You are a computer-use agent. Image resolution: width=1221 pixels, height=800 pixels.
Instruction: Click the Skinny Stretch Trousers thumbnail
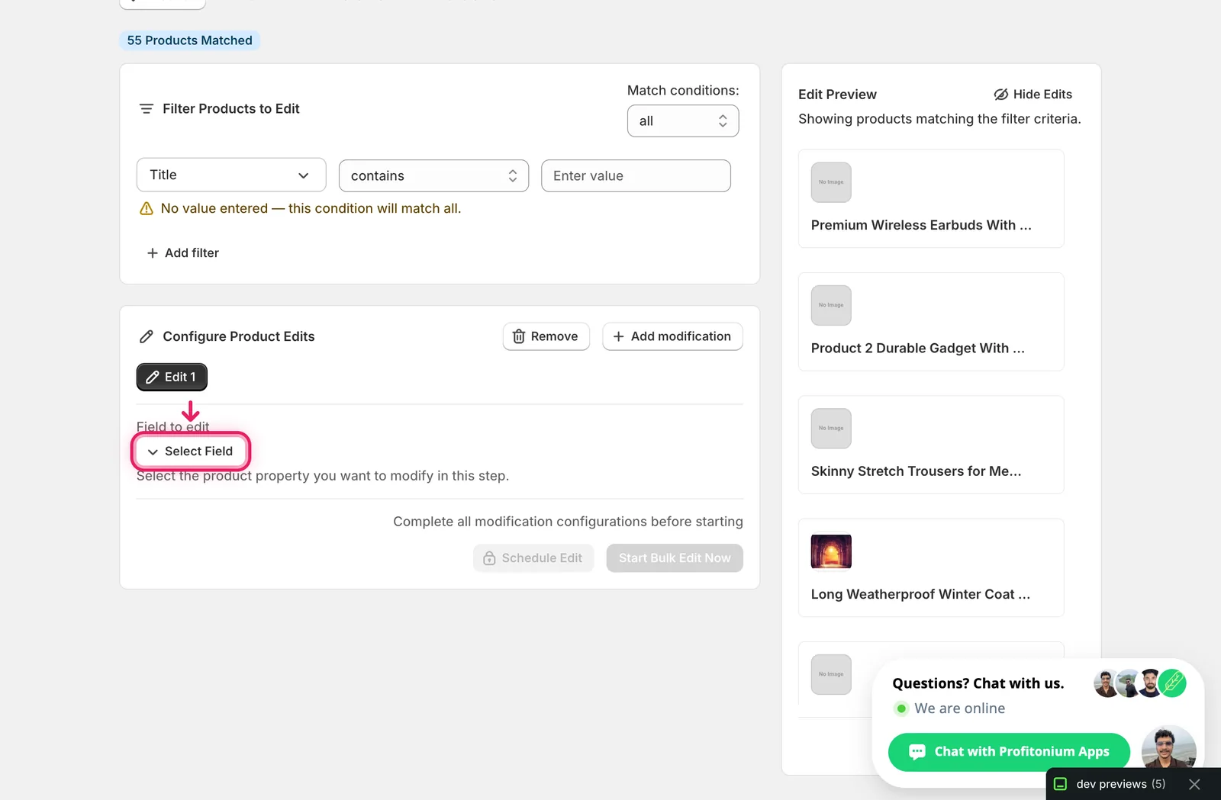coord(831,429)
